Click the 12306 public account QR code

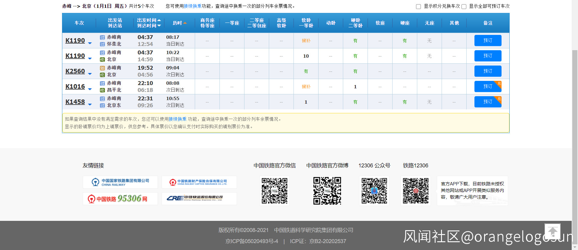click(x=374, y=191)
